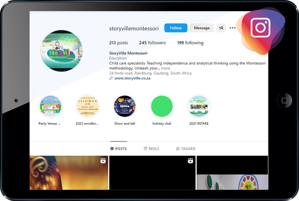Select the Tagged tab
Image resolution: width=299 pixels, height=201 pixels.
coord(186,149)
